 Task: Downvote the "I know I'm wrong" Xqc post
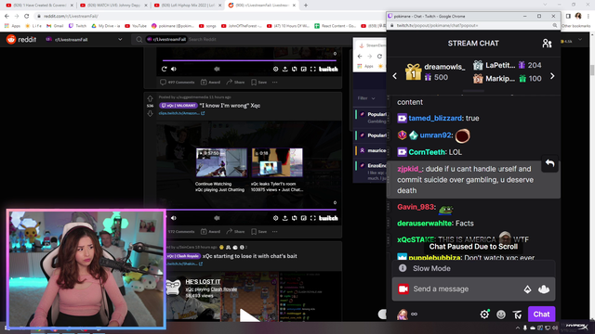pyautogui.click(x=150, y=113)
